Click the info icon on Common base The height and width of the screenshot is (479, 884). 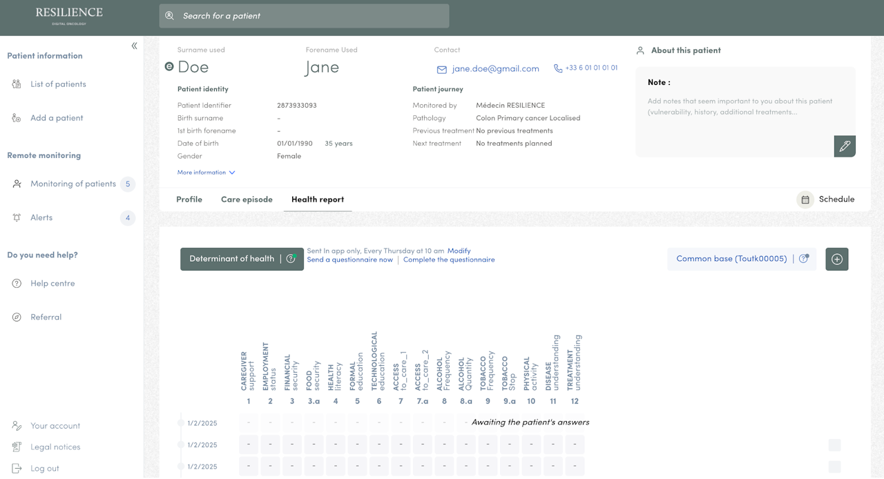tap(803, 259)
